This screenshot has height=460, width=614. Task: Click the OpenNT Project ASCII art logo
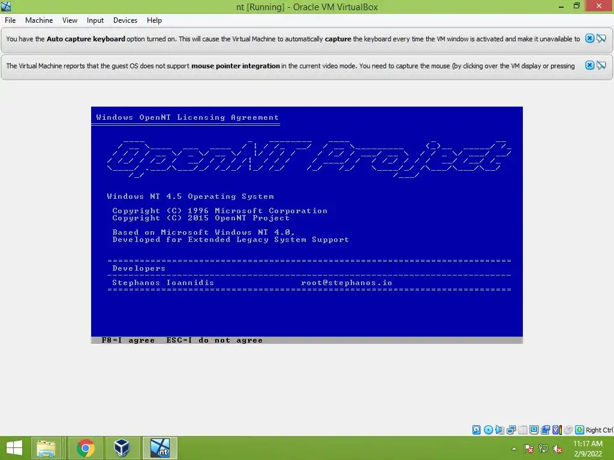click(x=309, y=159)
